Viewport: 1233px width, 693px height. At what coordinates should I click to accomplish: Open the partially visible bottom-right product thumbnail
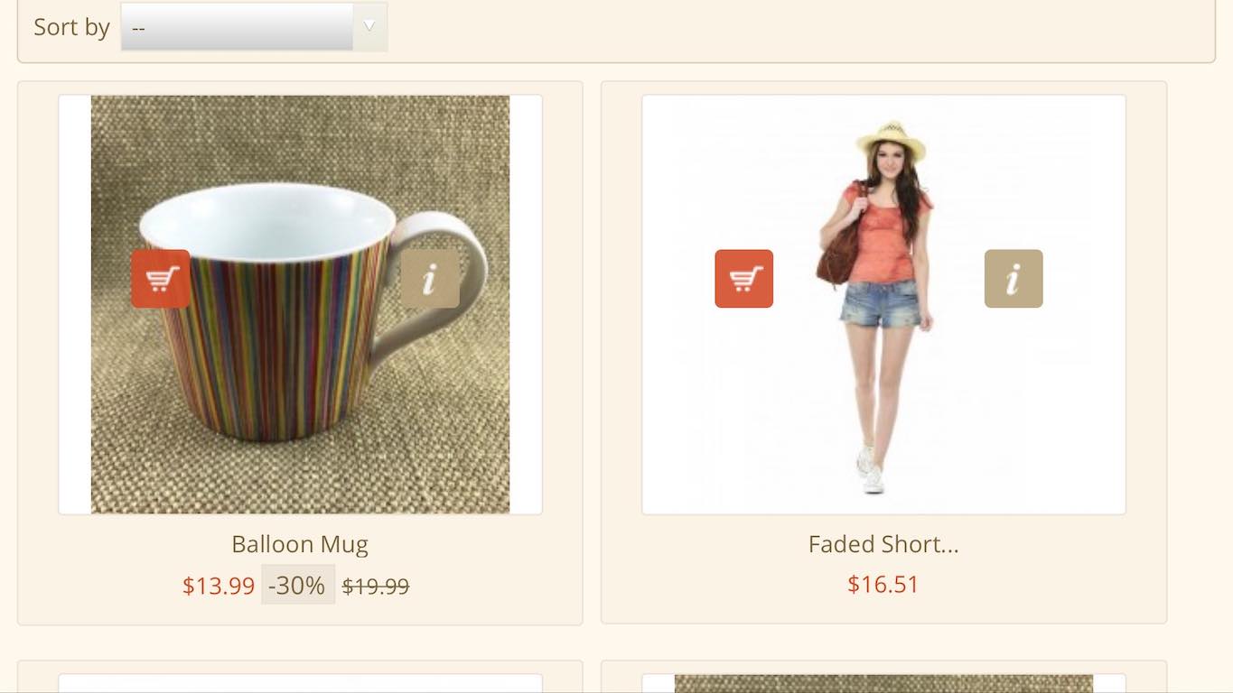click(x=883, y=683)
